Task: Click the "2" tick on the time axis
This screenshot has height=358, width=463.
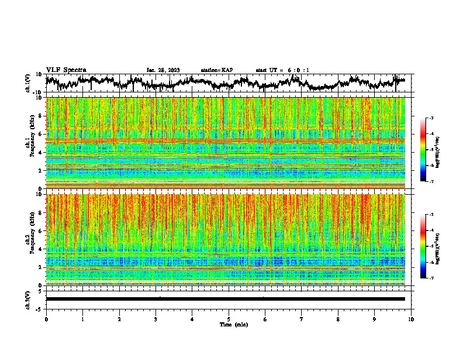Action: 119,319
